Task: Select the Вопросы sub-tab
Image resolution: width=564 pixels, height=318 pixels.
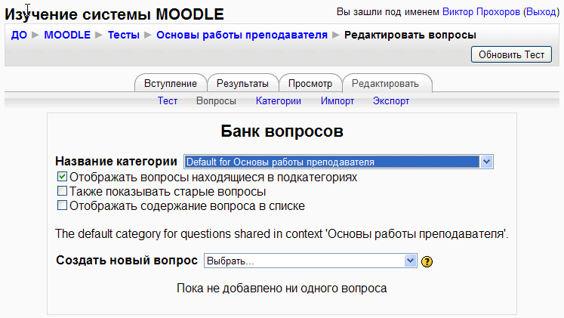Action: pyautogui.click(x=216, y=101)
